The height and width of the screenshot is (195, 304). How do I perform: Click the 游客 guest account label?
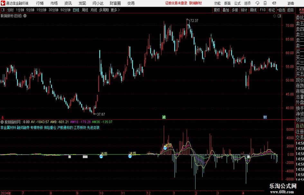[x=291, y=3]
